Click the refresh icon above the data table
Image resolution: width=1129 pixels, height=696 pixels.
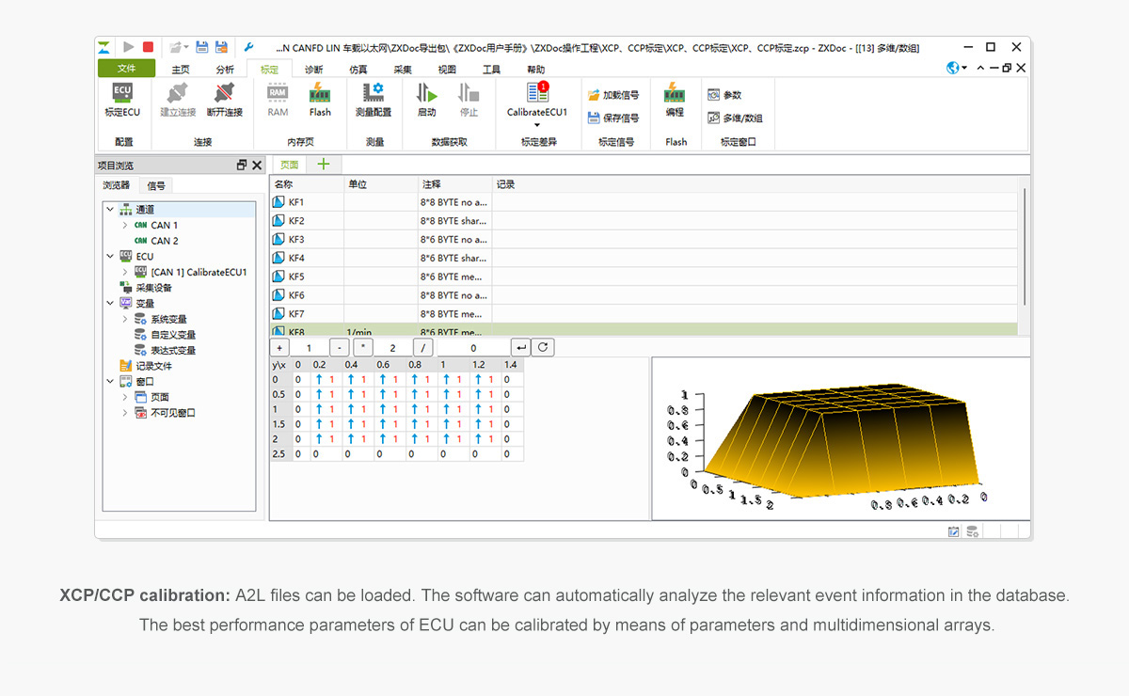pyautogui.click(x=541, y=347)
